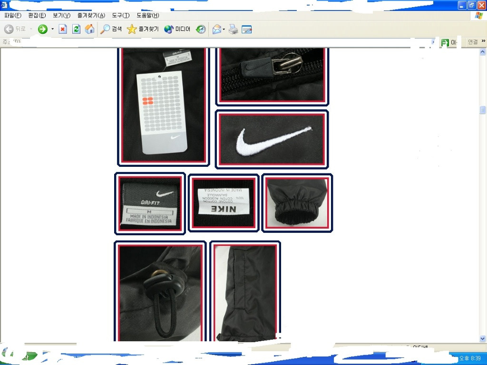Expand the Mail button dropdown arrow
This screenshot has height=365, width=487.
point(224,29)
